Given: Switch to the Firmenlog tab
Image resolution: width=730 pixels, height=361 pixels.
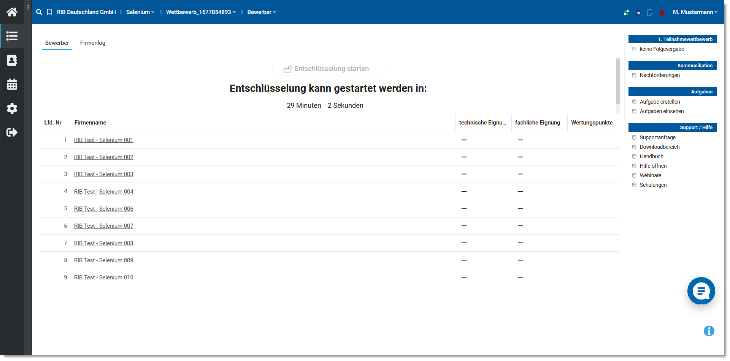Looking at the screenshot, I should (93, 43).
